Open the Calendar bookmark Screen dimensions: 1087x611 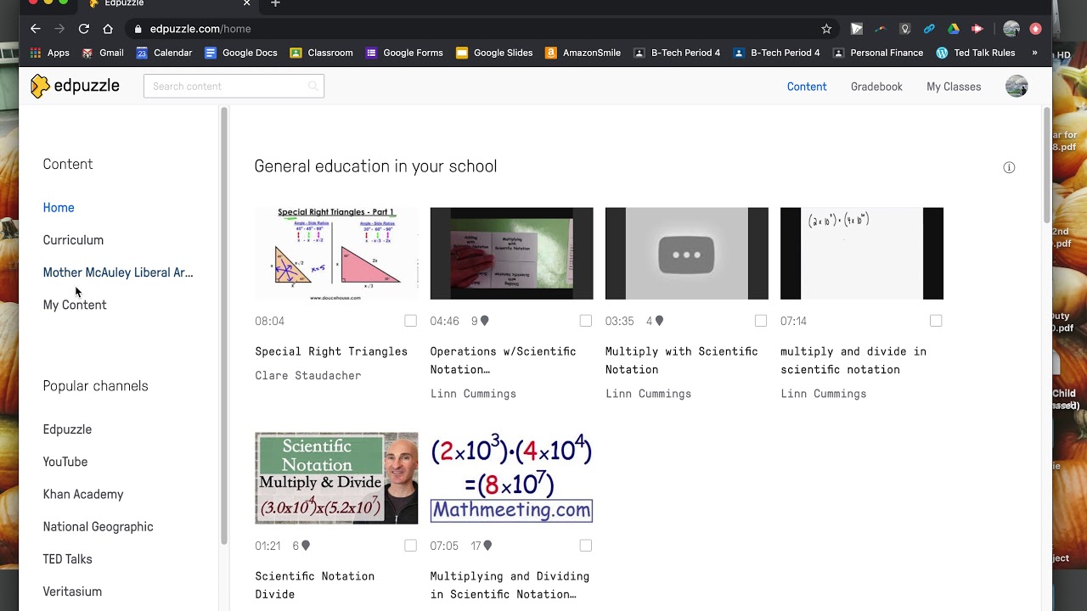(x=164, y=53)
